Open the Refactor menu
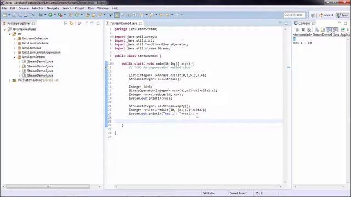Image resolution: width=351 pixels, height=197 pixels. click(x=37, y=8)
